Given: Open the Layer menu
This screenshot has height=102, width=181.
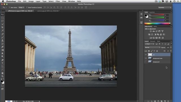Looking at the screenshot, I should [38, 1].
